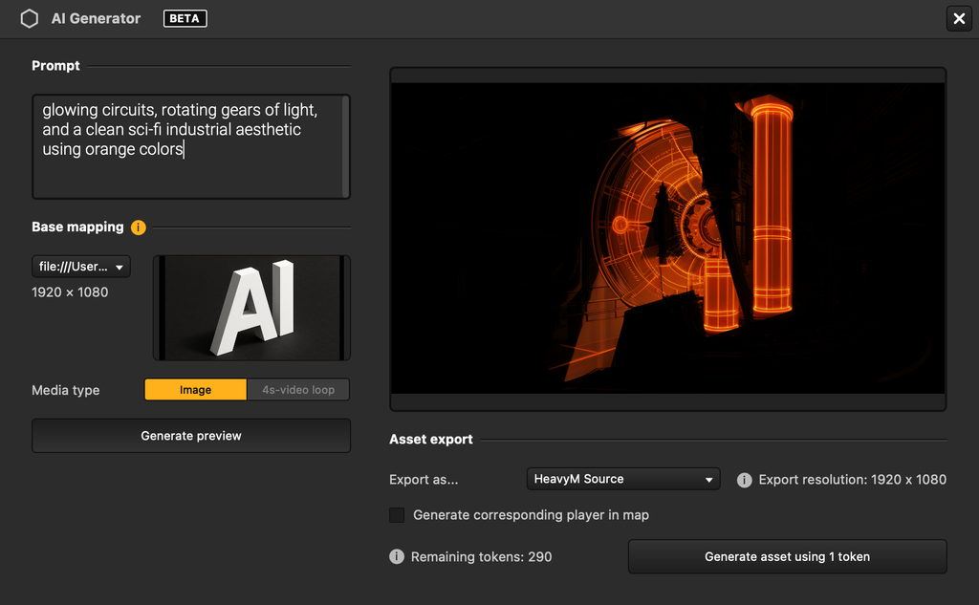The height and width of the screenshot is (605, 979).
Task: Click the orange Base mapping info icon
Action: 138,227
